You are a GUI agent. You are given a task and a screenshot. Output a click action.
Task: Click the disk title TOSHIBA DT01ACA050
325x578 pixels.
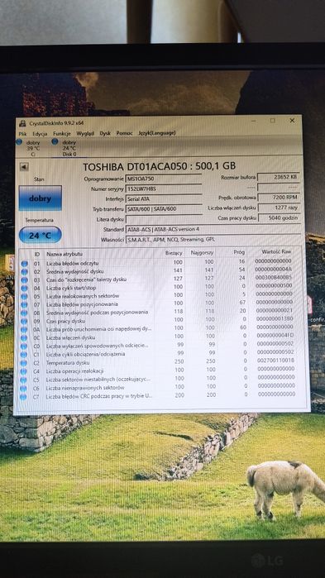tap(159, 166)
